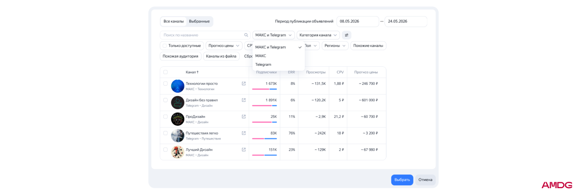Open external link for Дизайн без правил channel
This screenshot has width=587, height=195.
[244, 100]
